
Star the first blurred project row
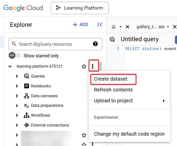coord(84,135)
